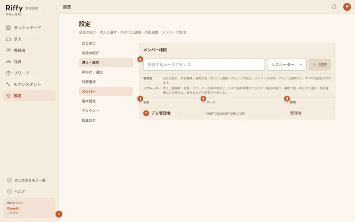Click the Riffy logo

14,8
